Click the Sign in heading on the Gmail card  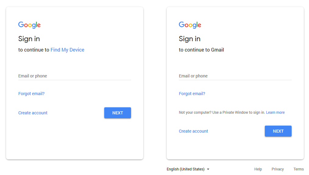[190, 39]
